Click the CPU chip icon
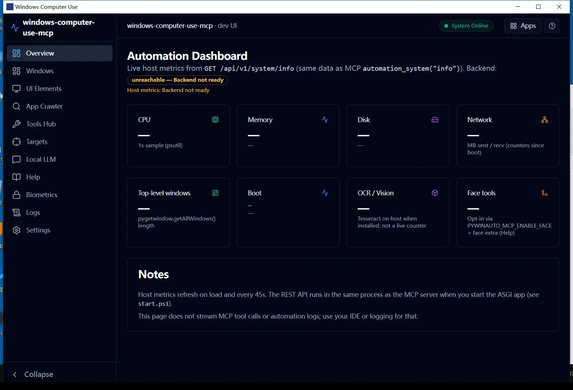This screenshot has height=390, width=573. [x=215, y=120]
